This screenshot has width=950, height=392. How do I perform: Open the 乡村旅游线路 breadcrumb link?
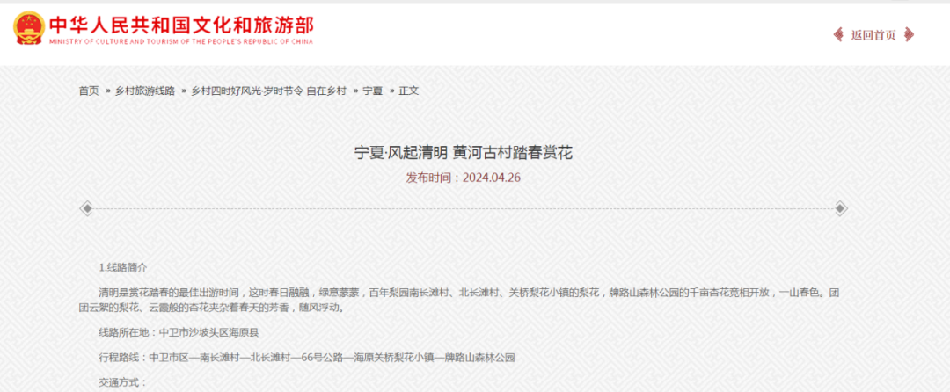point(145,91)
